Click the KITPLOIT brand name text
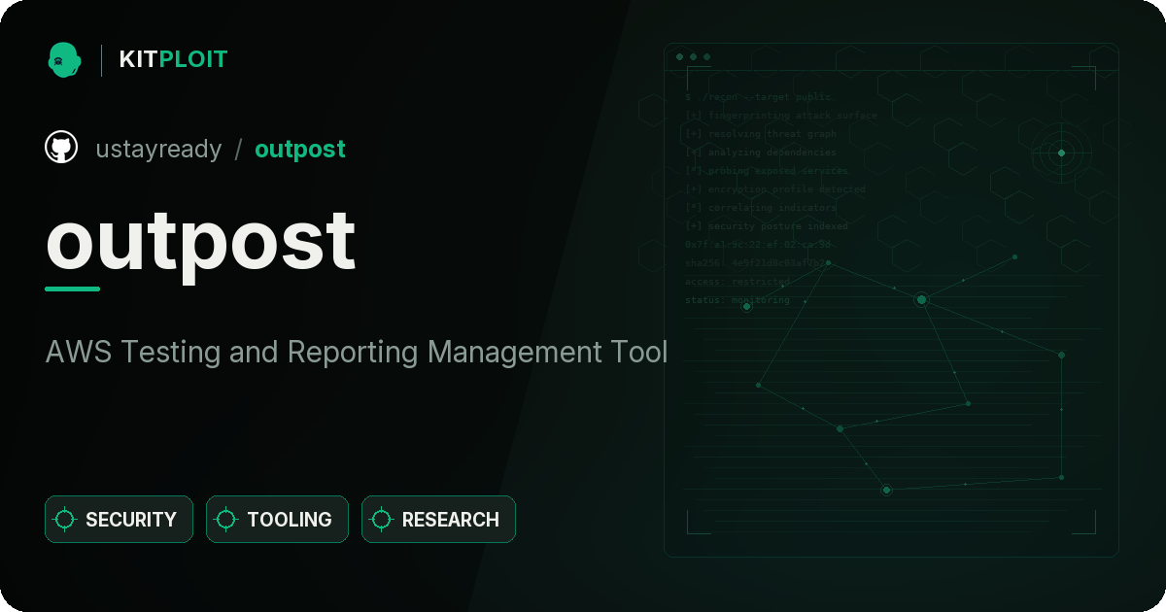This screenshot has height=612, width=1166. [173, 59]
